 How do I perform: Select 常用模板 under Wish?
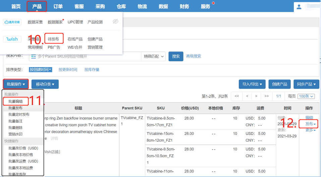[x=35, y=48]
